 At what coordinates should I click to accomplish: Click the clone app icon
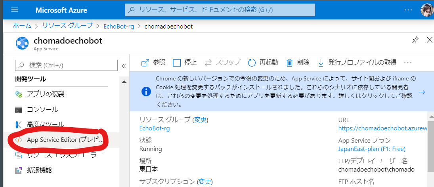click(x=19, y=94)
